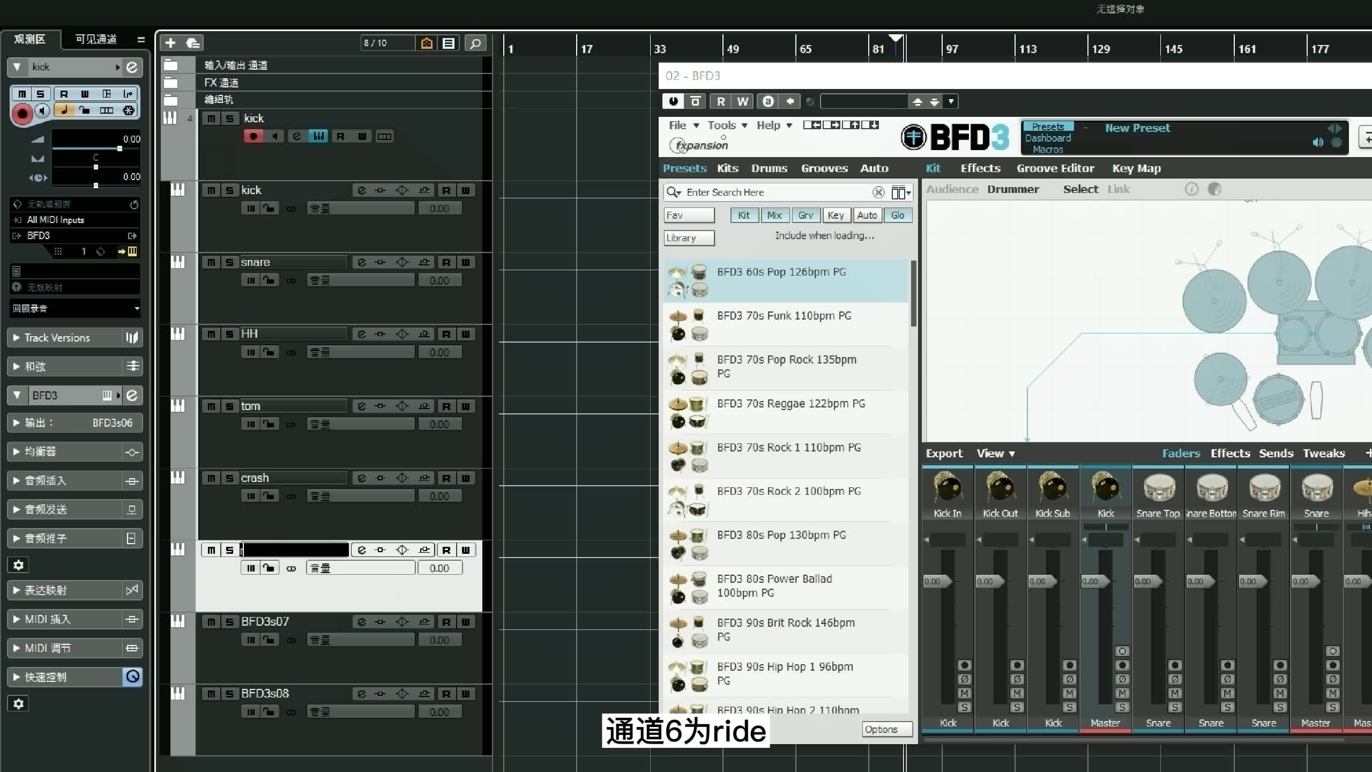Screen dimensions: 1372x772
Task: Open the BFD3 Tools menu
Action: pyautogui.click(x=727, y=125)
